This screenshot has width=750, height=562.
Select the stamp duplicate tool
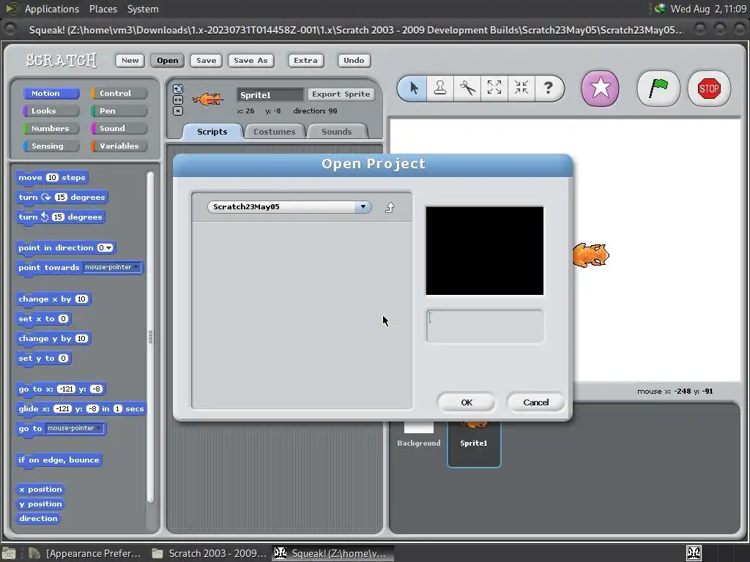pyautogui.click(x=440, y=88)
